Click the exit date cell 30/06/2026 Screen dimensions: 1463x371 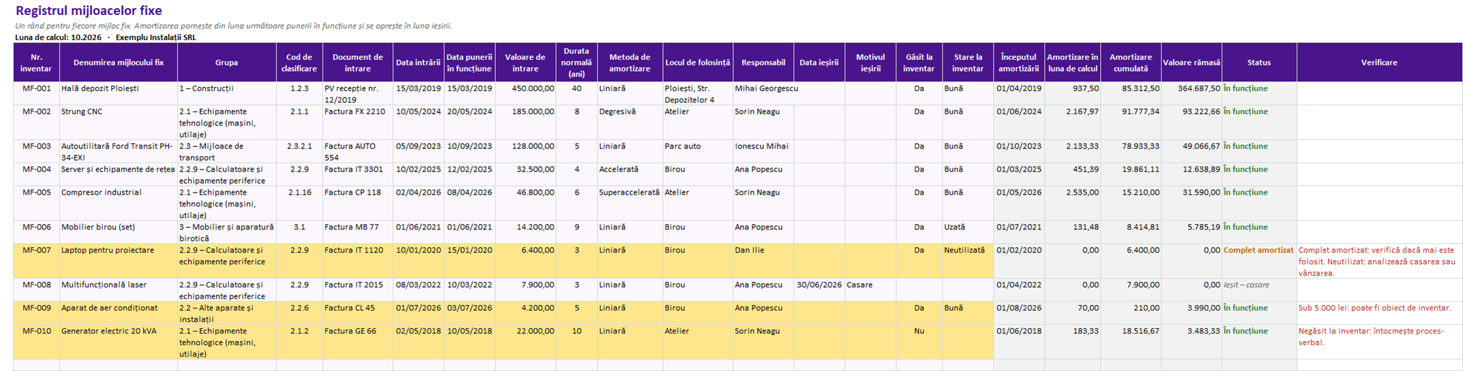pos(819,290)
